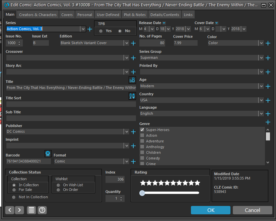
Task: Open the help question mark icon
Action: point(42,210)
